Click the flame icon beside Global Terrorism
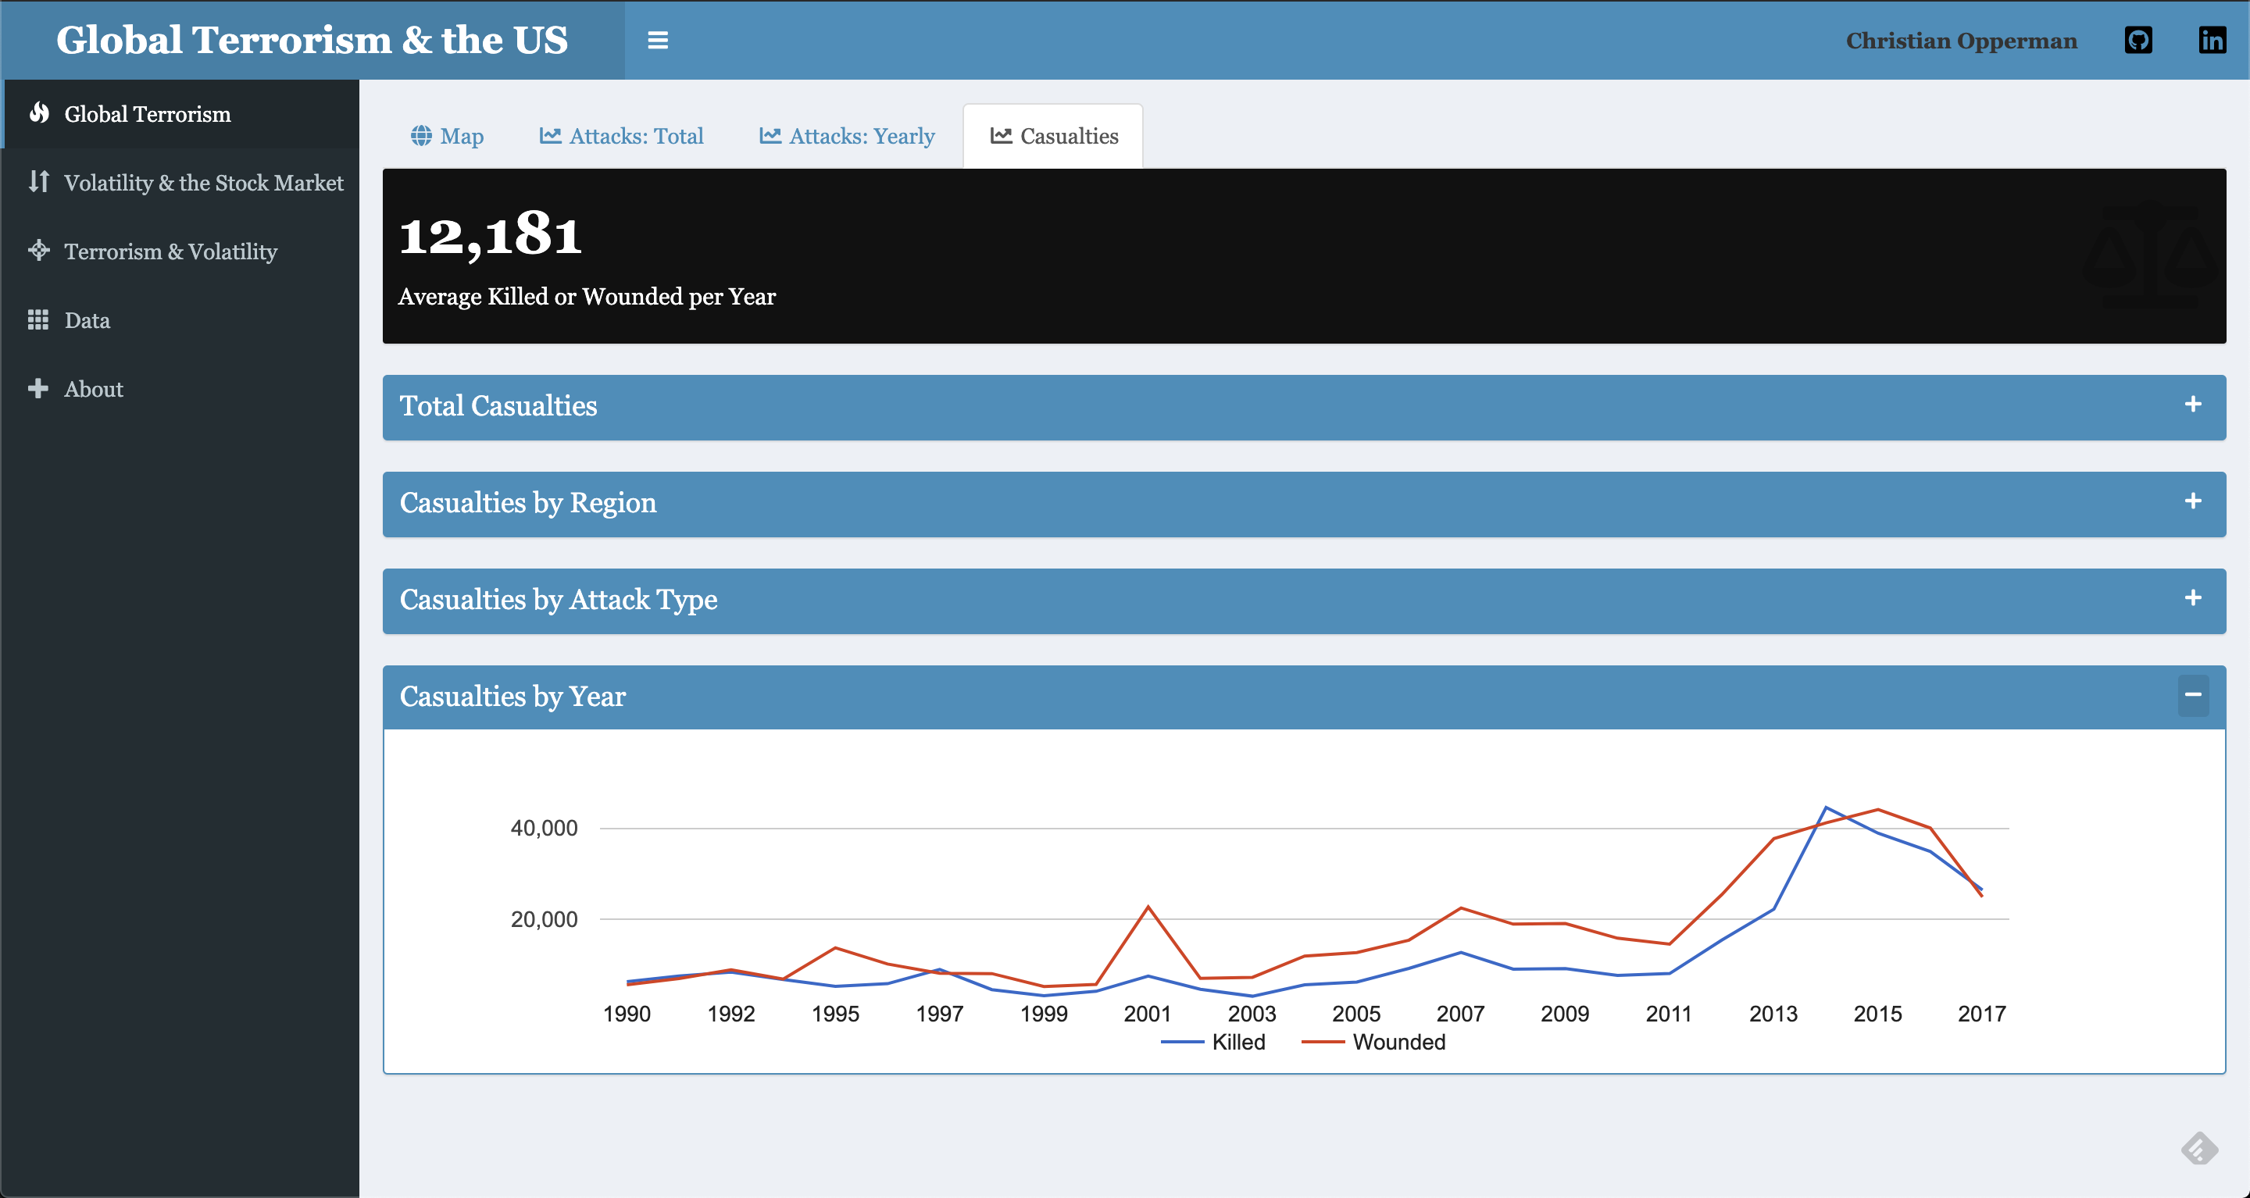Image resolution: width=2250 pixels, height=1198 pixels. [x=38, y=112]
